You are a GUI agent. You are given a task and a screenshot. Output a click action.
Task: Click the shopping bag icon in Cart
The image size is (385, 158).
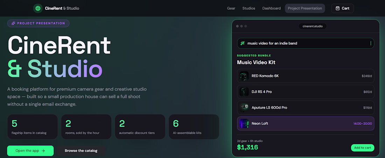(337, 8)
